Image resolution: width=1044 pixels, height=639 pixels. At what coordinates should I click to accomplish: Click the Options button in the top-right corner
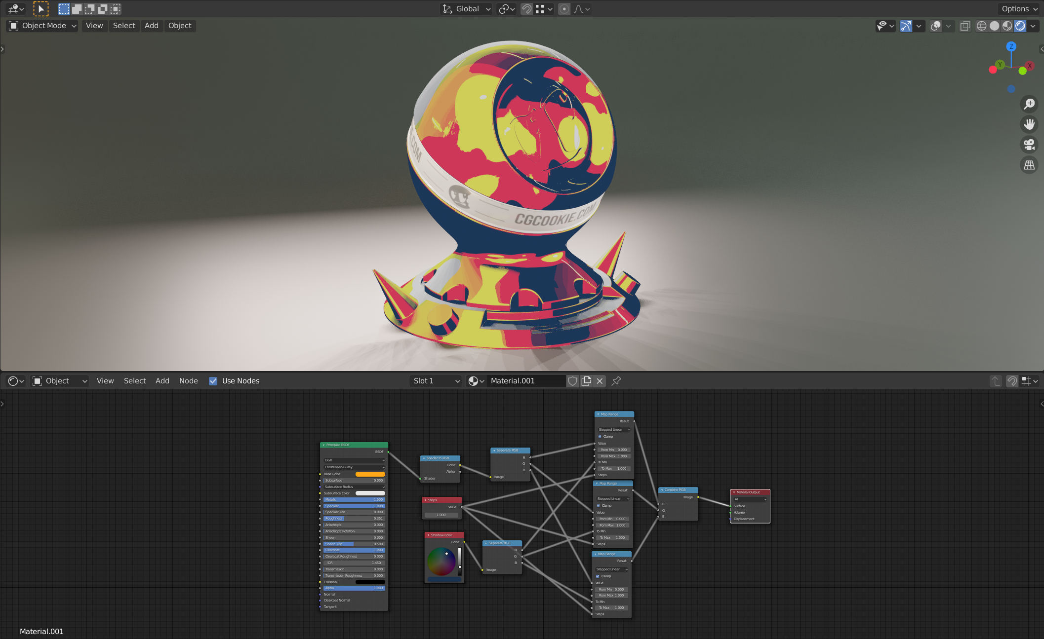pos(1018,8)
